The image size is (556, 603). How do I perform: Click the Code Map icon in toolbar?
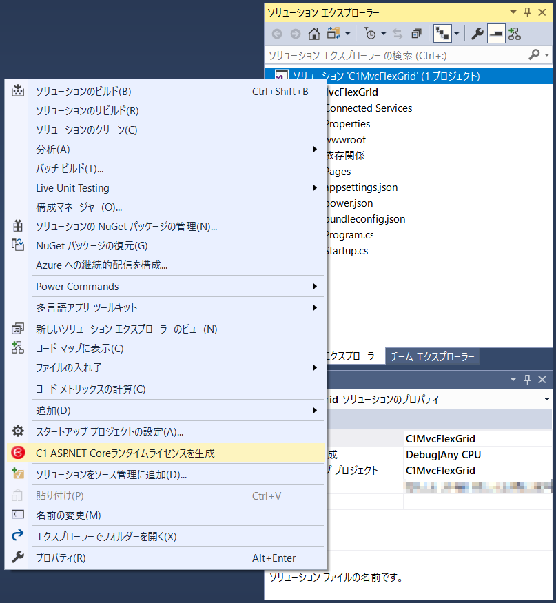pyautogui.click(x=515, y=34)
